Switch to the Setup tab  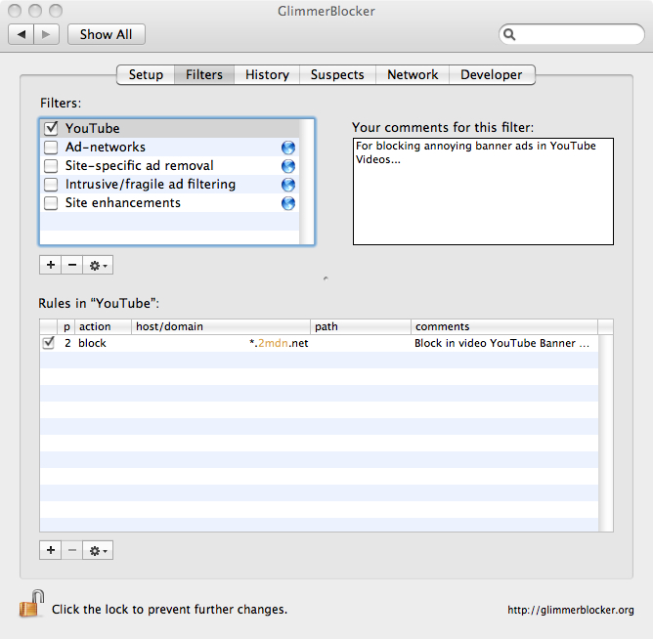click(x=146, y=74)
